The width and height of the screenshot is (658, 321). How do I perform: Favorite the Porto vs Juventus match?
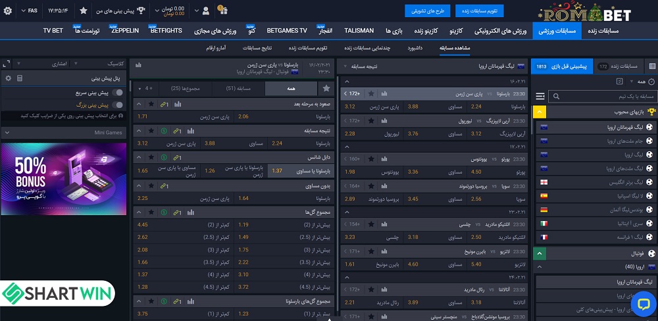click(371, 159)
